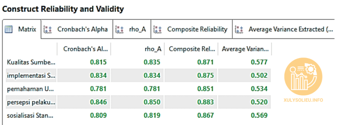
Task: Click the chart icon beside rho_A tab
Action: [x=119, y=29]
